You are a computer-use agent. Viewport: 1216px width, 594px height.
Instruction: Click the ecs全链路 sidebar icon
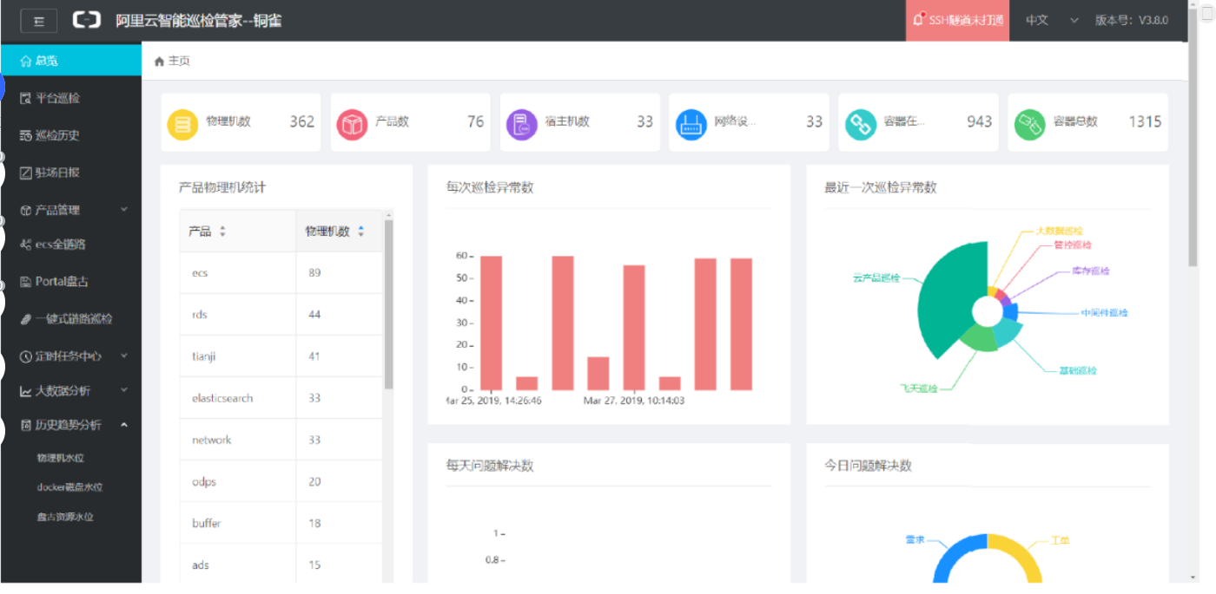click(25, 245)
